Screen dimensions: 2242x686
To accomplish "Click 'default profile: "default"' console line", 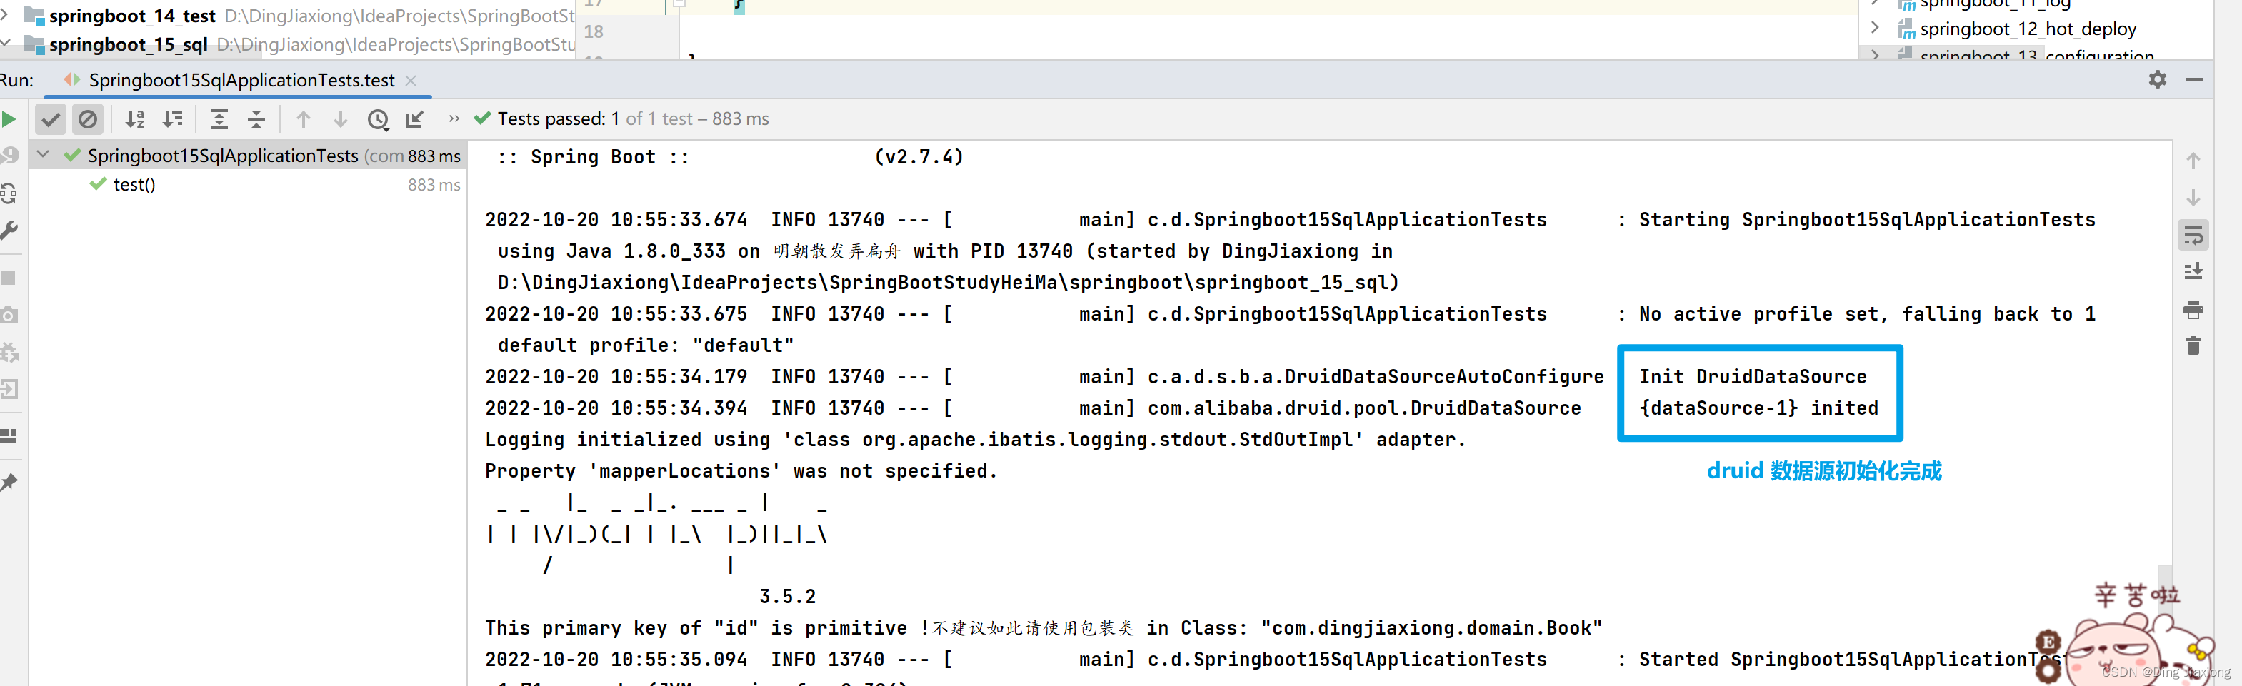I will 646,345.
